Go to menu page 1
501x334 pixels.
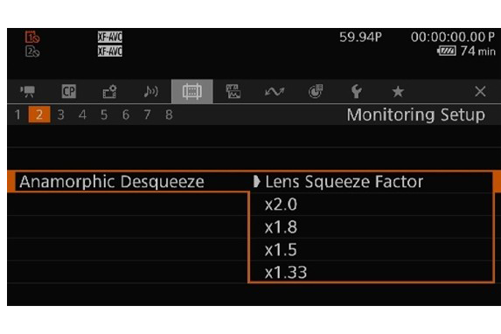coord(17,115)
